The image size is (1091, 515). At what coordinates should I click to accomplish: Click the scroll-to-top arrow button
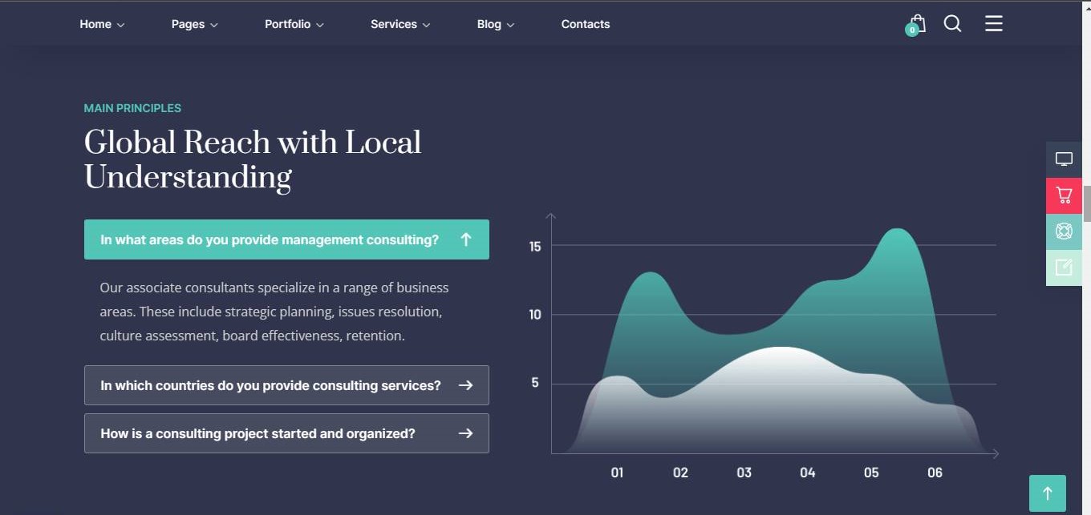(1048, 493)
